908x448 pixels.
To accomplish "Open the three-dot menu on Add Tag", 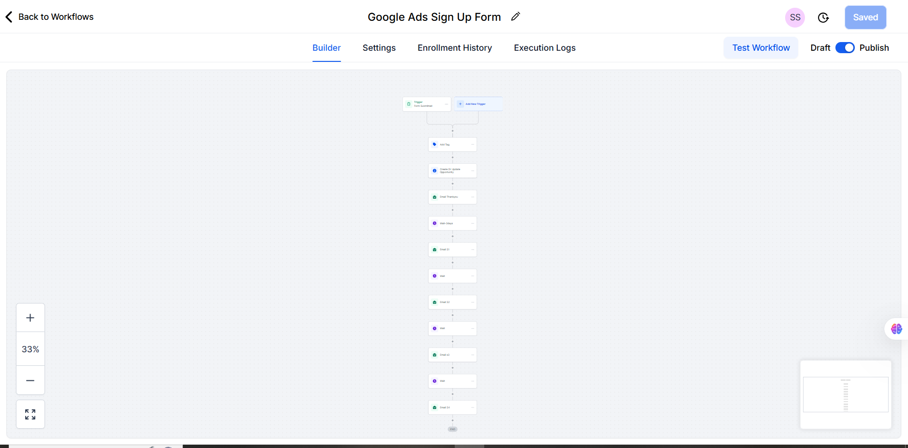I will click(x=473, y=145).
